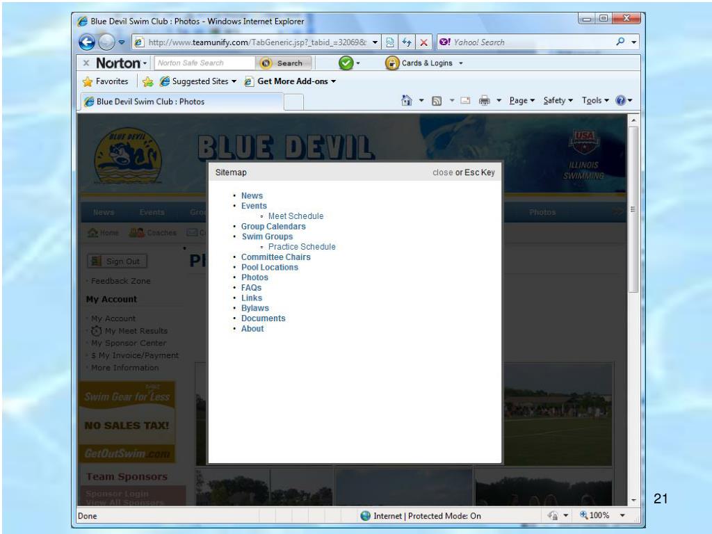This screenshot has height=534, width=712.
Task: Open Committee Chairs sitemap link
Action: pos(275,257)
